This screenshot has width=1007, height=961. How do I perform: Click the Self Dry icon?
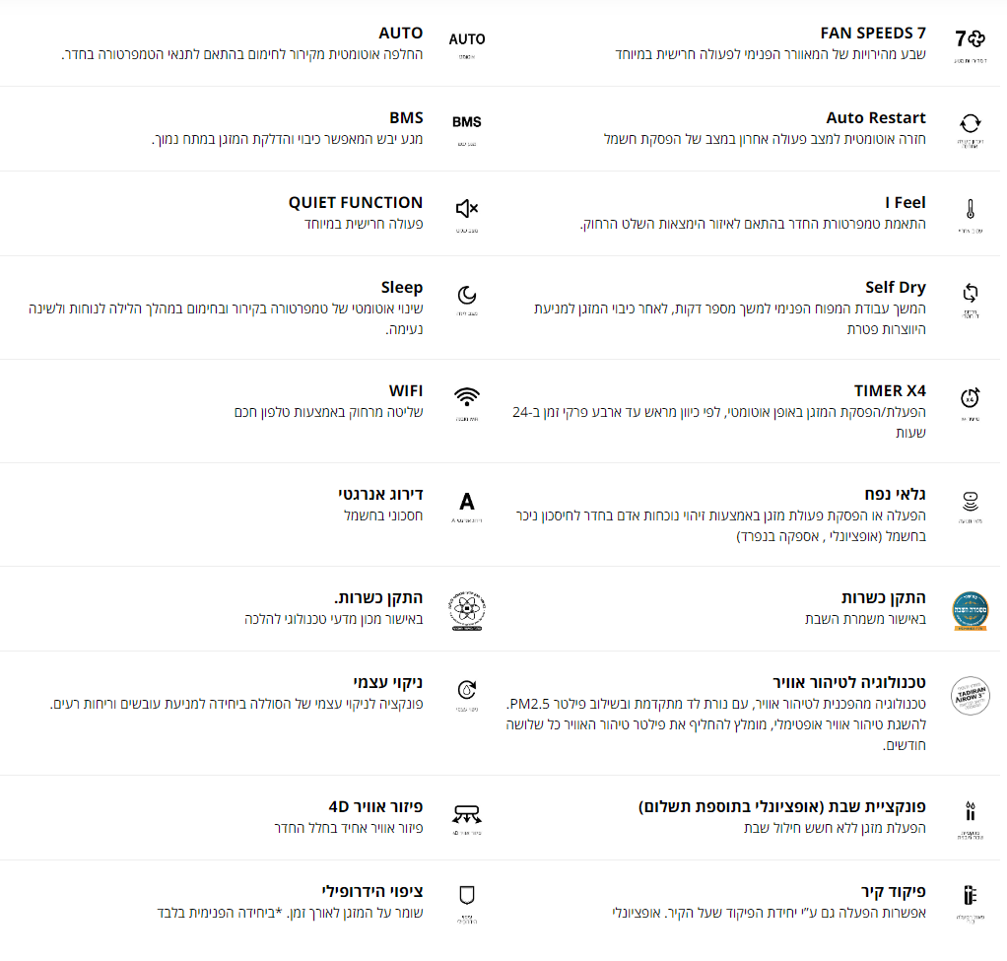(970, 293)
